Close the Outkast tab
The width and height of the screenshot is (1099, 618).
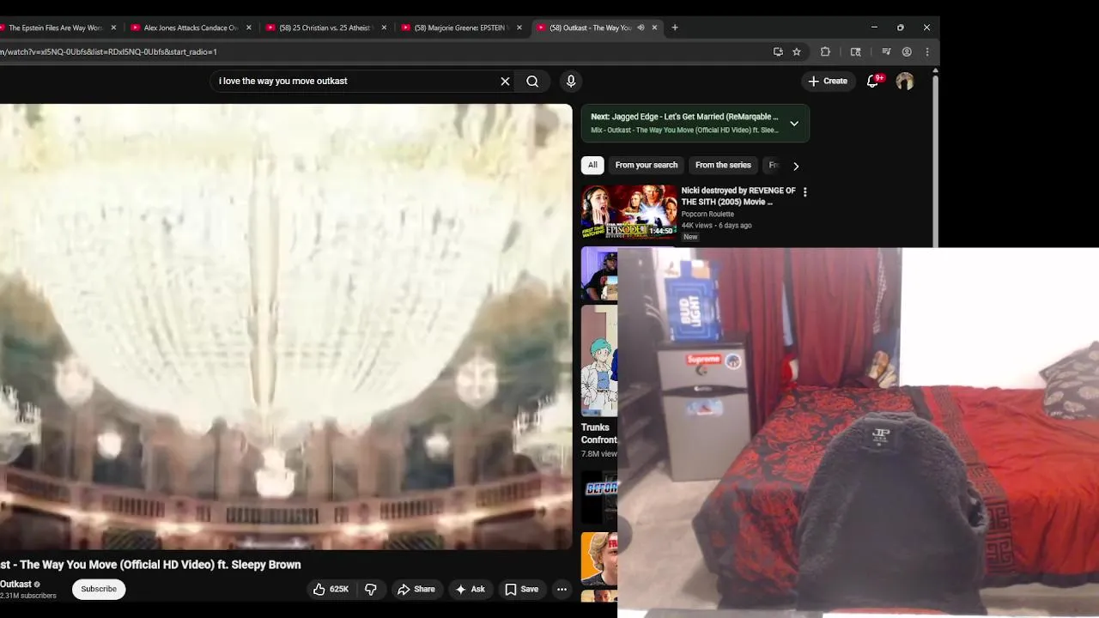654,27
